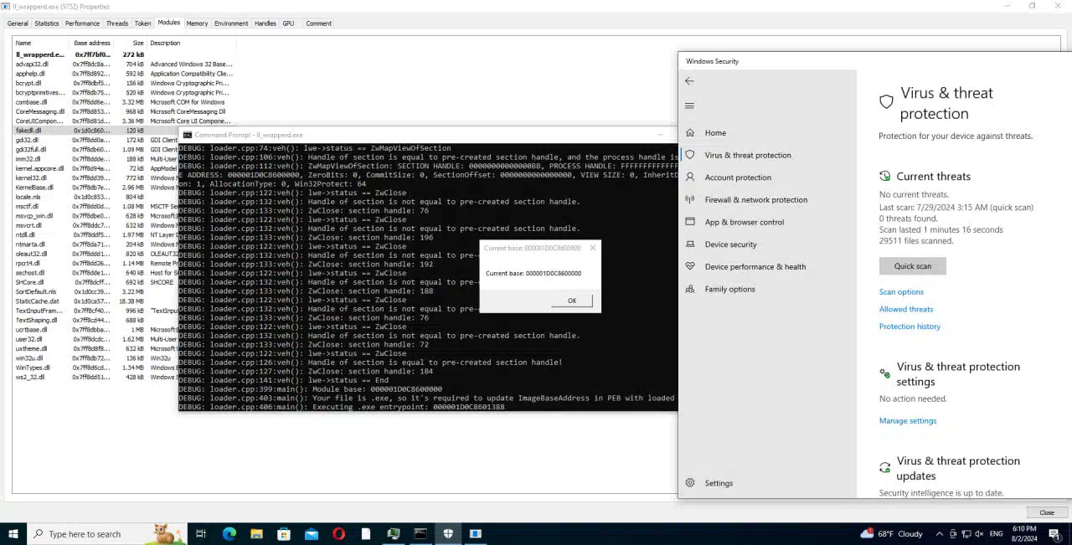1072x545 pixels.
Task: Select Virus & threat protection in sidebar
Action: (x=747, y=155)
